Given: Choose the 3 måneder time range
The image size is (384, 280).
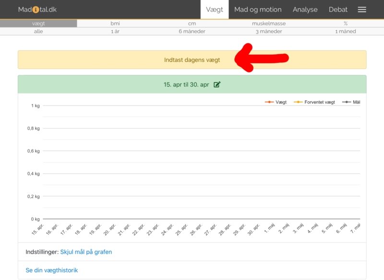Looking at the screenshot, I should pyautogui.click(x=269, y=31).
